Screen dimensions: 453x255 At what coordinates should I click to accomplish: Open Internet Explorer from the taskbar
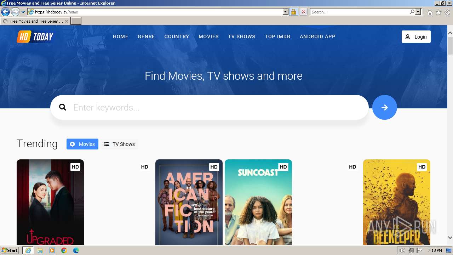tap(28, 250)
